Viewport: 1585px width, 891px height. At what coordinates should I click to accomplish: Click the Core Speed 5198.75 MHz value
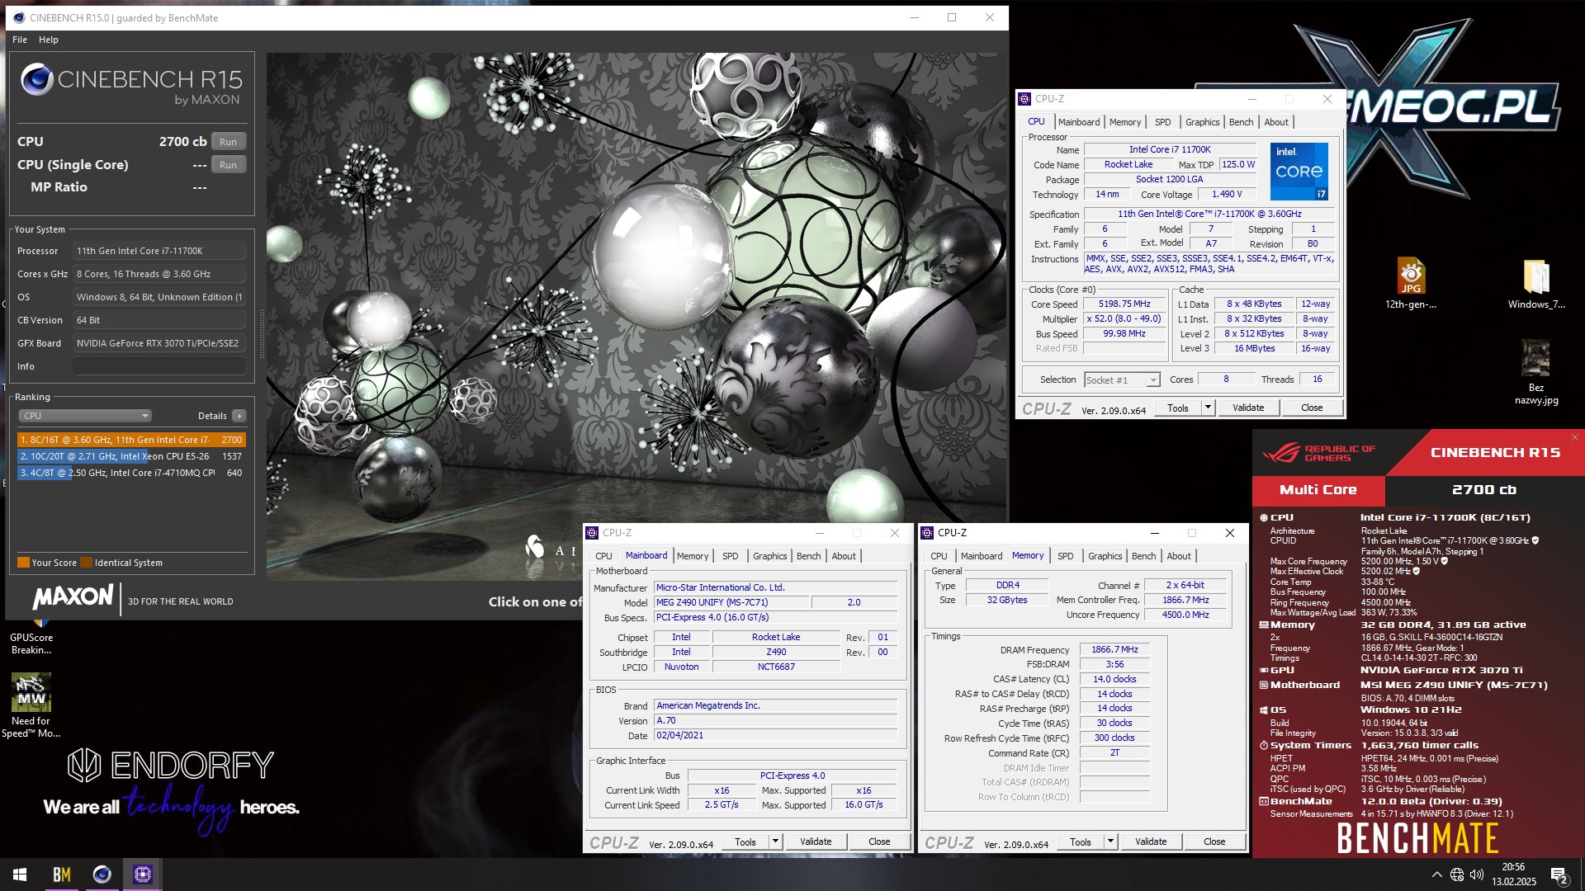point(1124,304)
